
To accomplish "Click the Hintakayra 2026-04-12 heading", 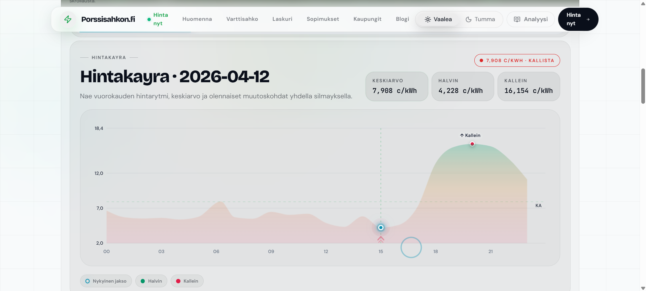I will (175, 77).
